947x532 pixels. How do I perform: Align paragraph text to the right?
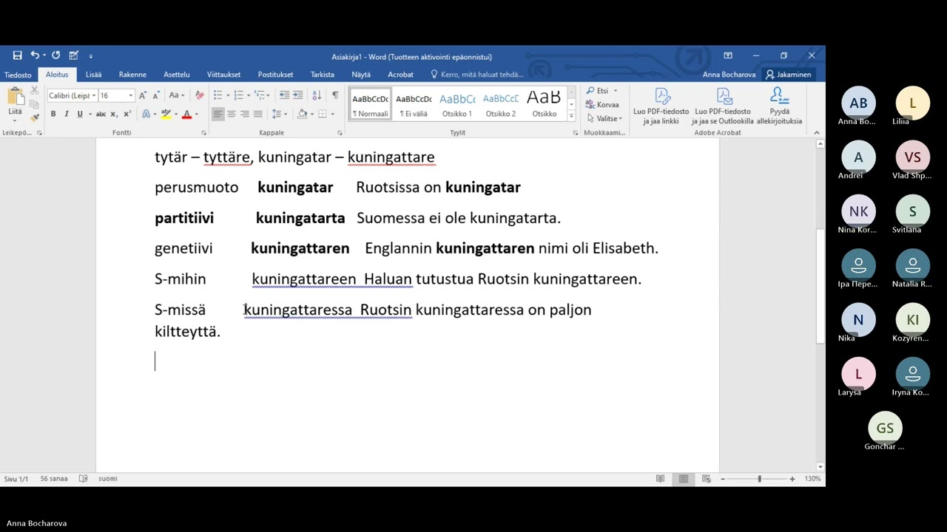click(x=244, y=114)
